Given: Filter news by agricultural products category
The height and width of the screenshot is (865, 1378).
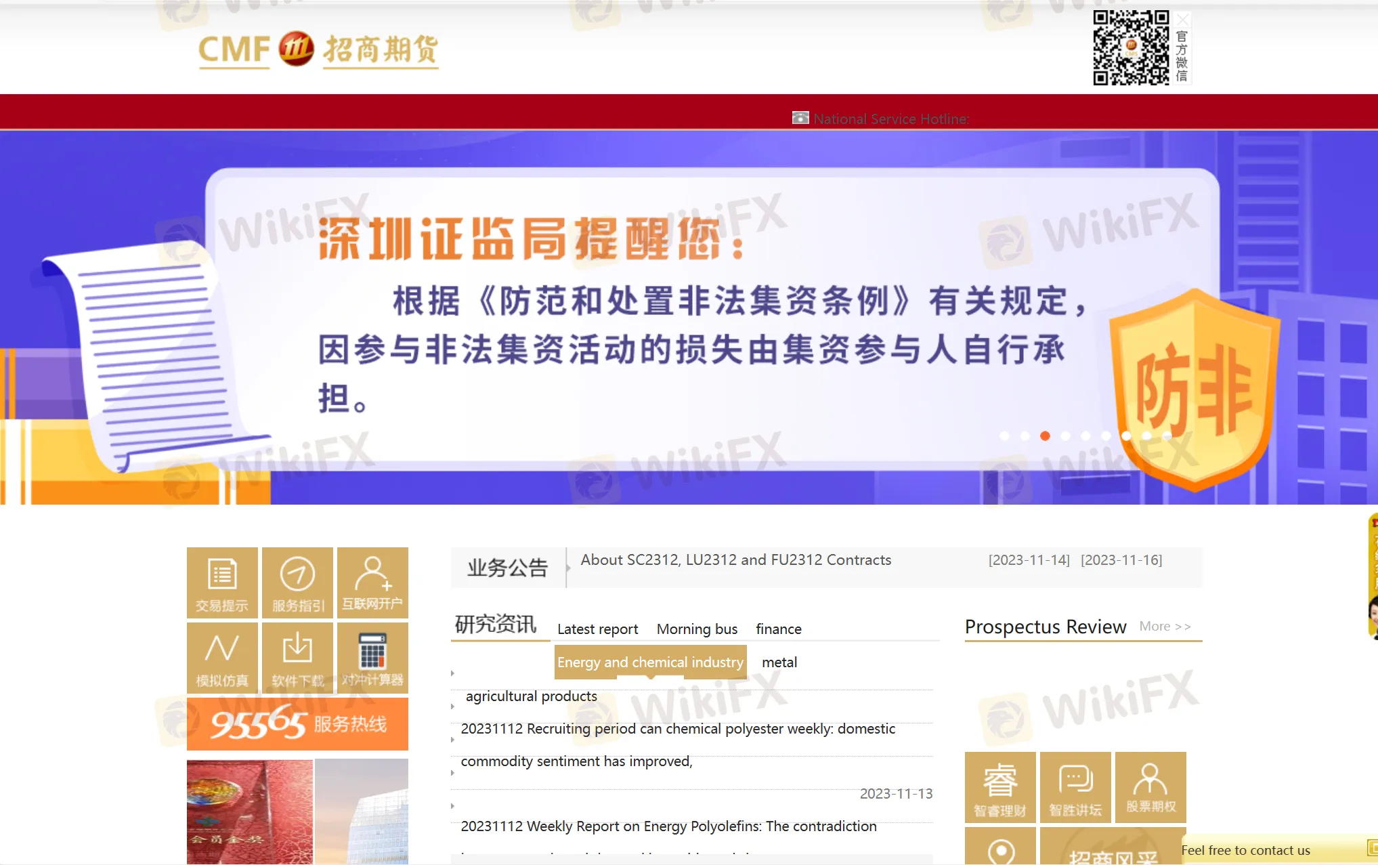Looking at the screenshot, I should point(531,696).
